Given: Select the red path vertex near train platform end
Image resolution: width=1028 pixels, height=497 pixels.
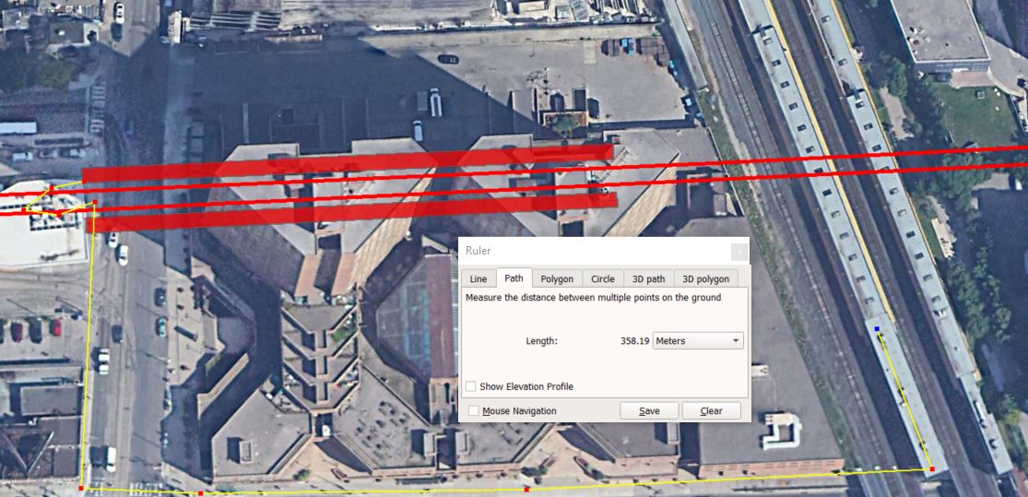Looking at the screenshot, I should point(931,468).
